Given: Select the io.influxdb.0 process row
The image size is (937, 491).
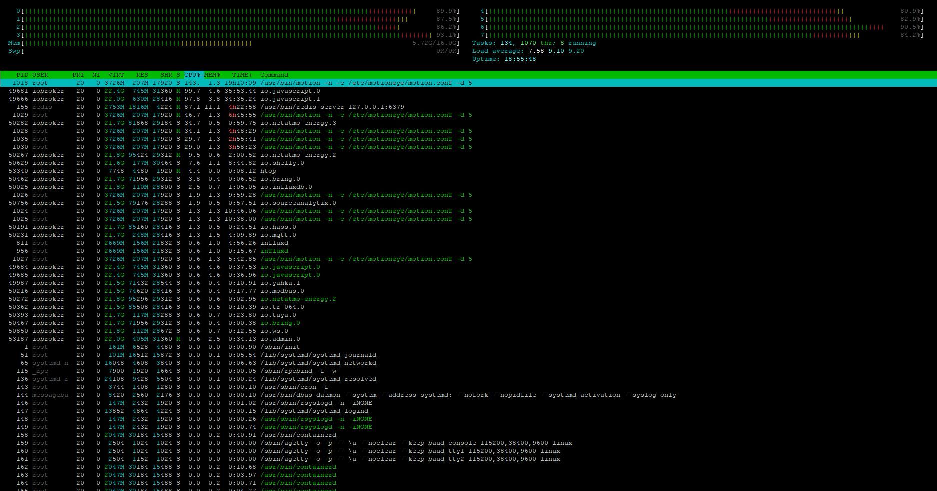Looking at the screenshot, I should 468,187.
